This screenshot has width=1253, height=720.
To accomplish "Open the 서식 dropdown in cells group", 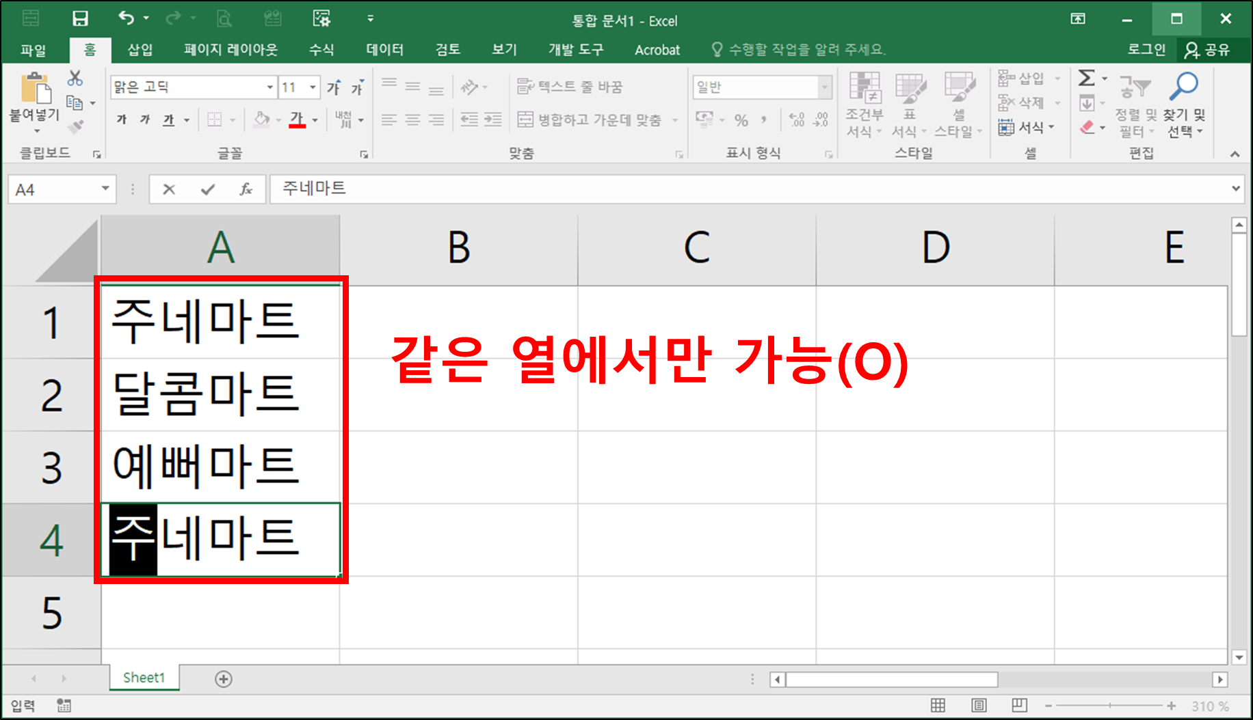I will pyautogui.click(x=1026, y=128).
